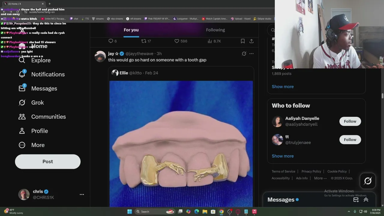This screenshot has width=384, height=216.
Task: Switch to the Following tab
Action: [x=215, y=30]
